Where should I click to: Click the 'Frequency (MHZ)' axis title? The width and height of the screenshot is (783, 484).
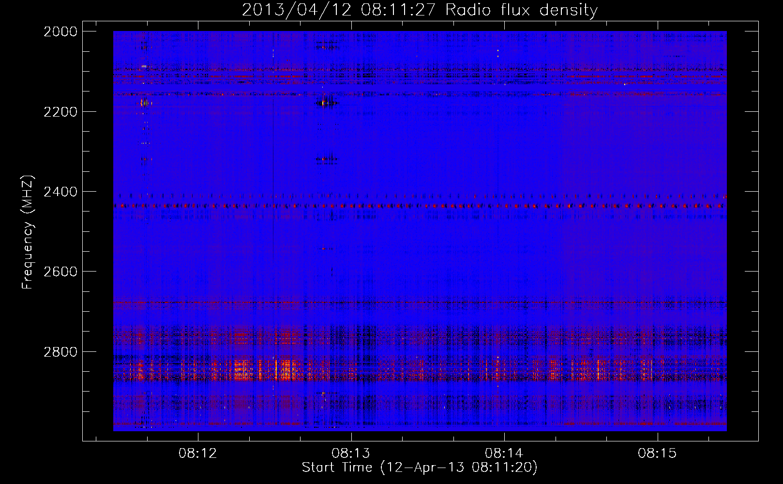tap(28, 232)
